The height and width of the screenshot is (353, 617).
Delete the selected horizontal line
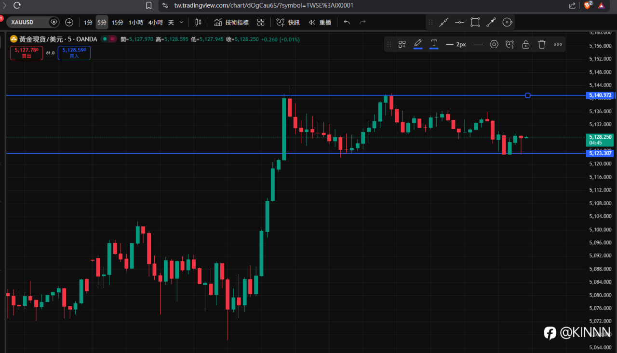(542, 44)
